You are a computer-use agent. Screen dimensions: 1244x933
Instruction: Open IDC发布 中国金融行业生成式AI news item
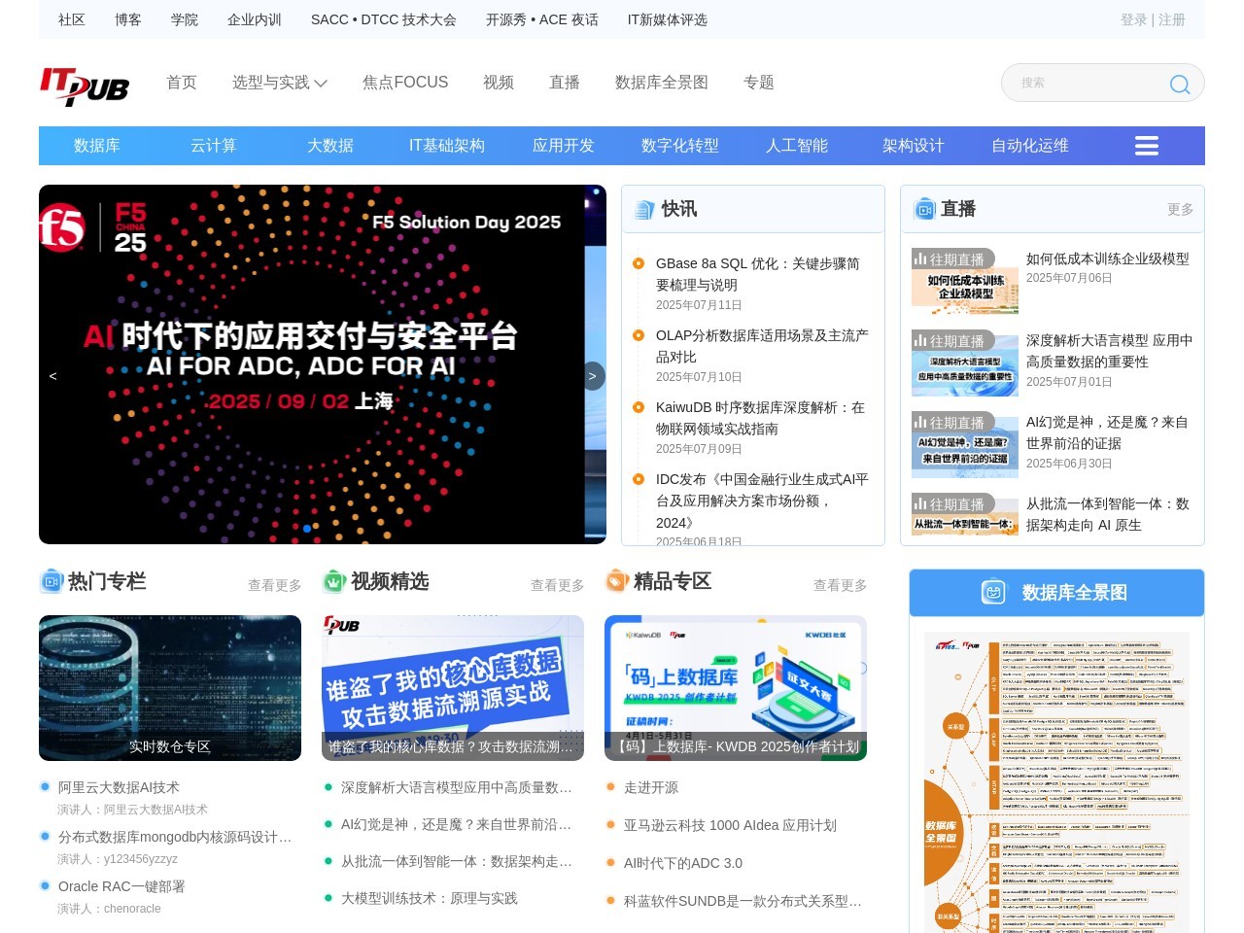[762, 501]
